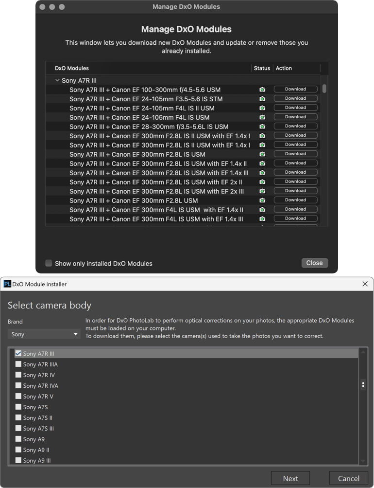Select row Canon EF 300mm F4L IS USM with EF 1.4x II
Screen dimensions: 374x488
tap(183, 210)
